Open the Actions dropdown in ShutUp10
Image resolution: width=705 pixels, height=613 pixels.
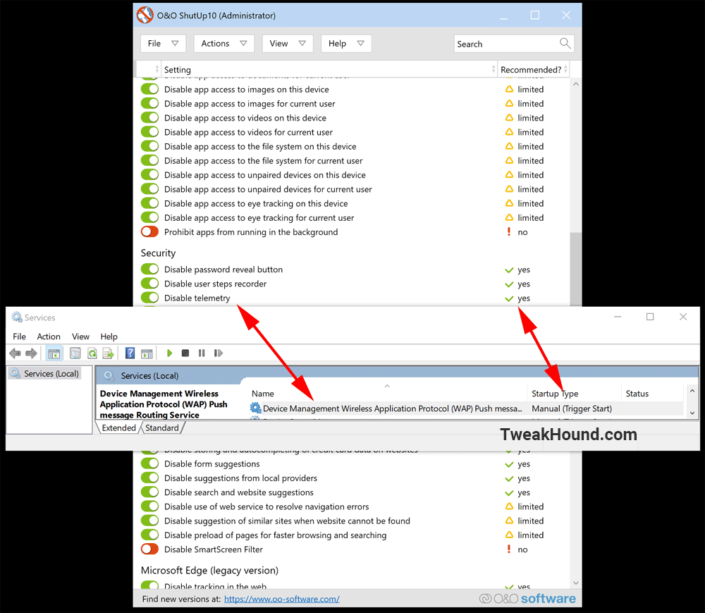tap(224, 43)
